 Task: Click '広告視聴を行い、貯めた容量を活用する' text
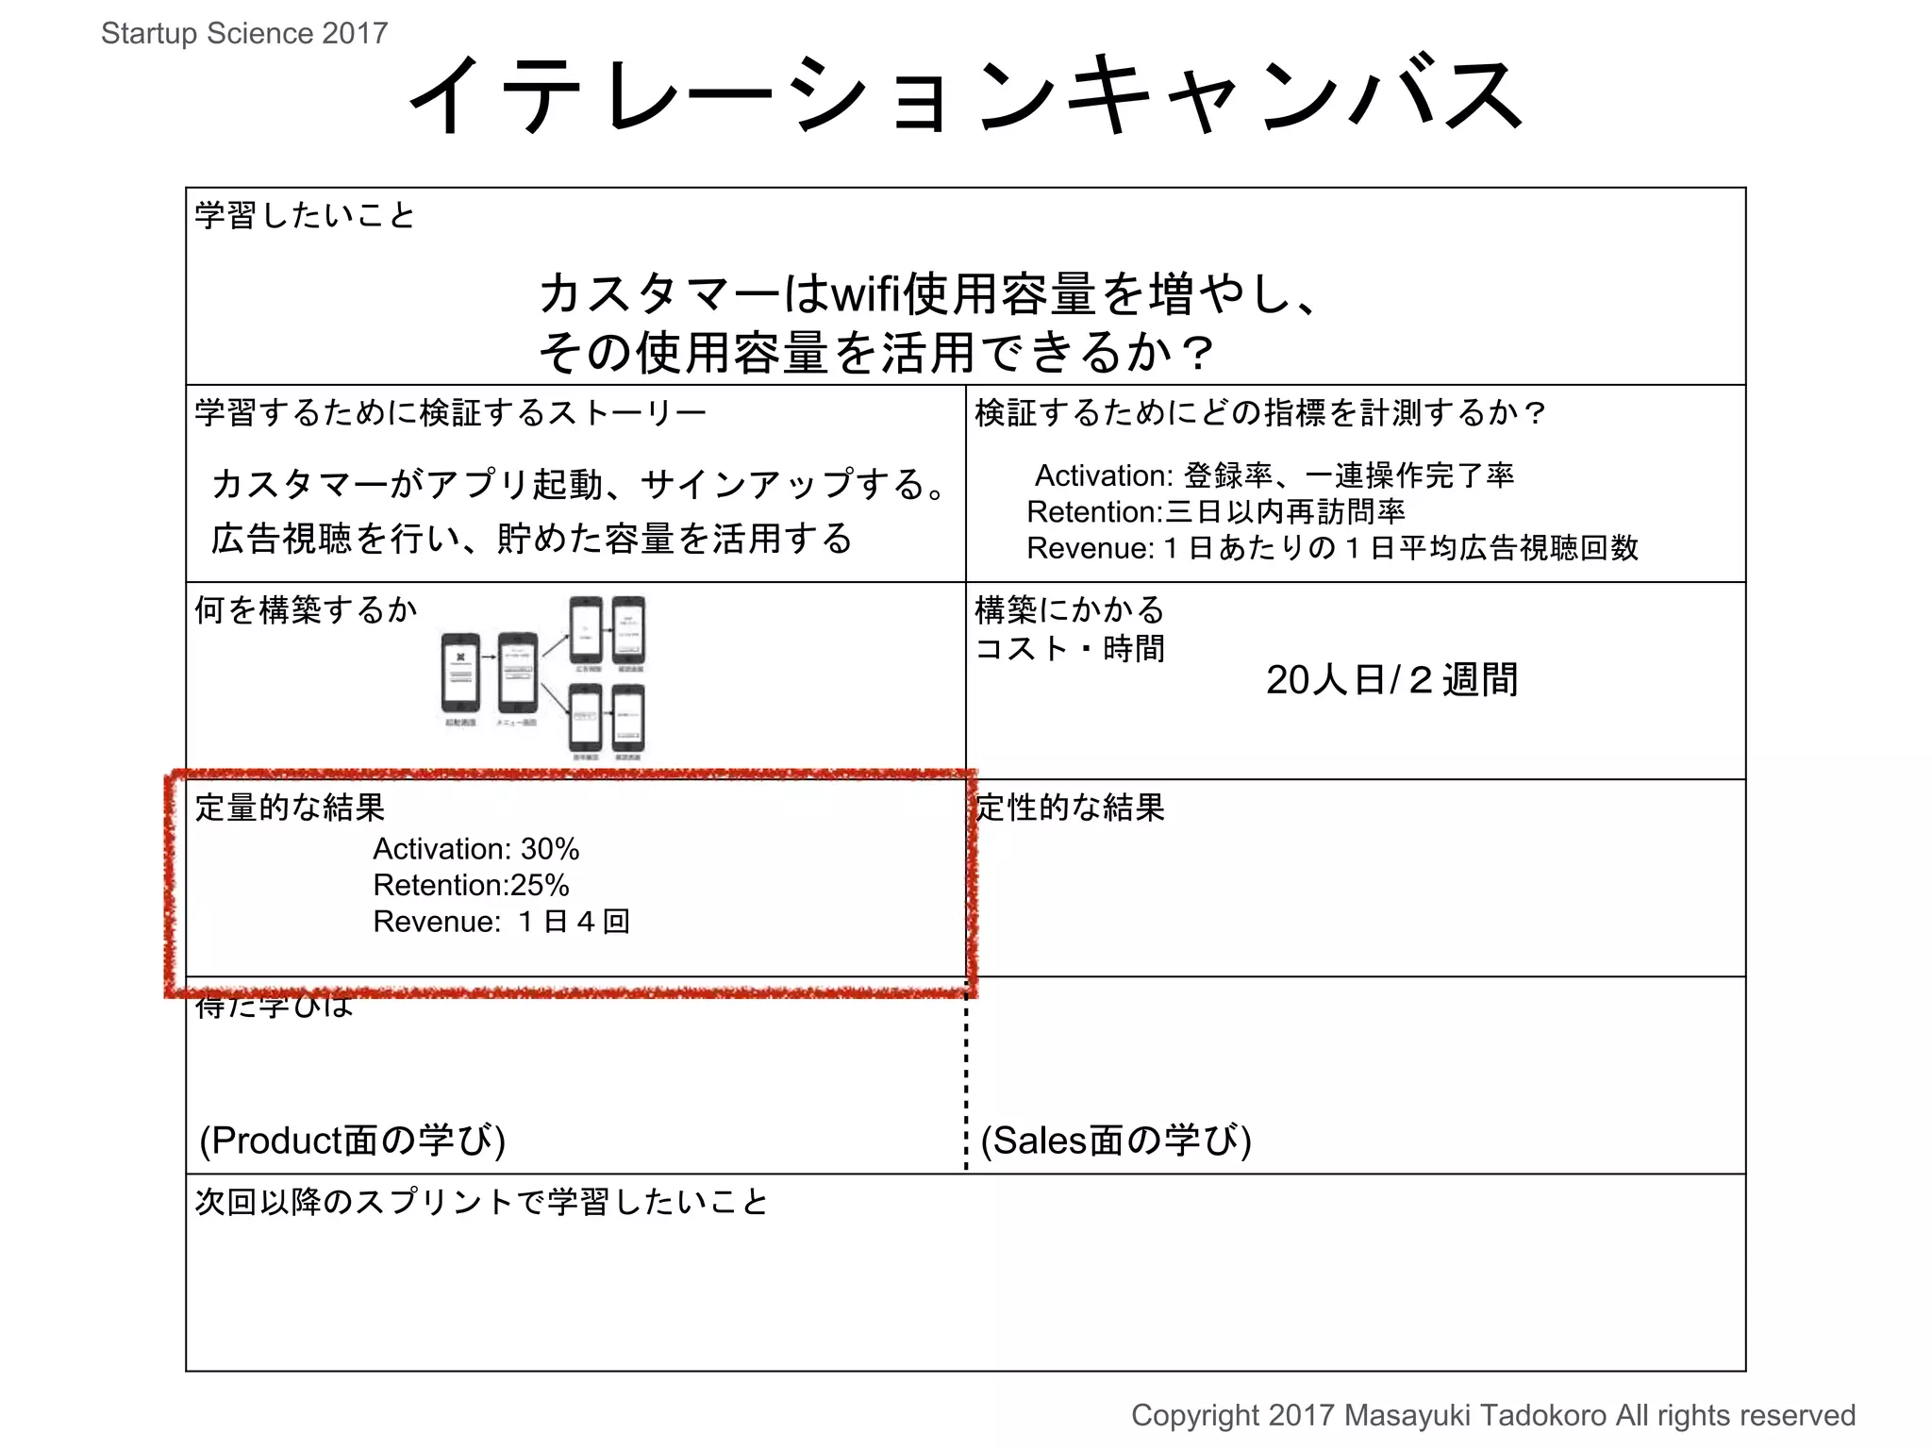coord(531,539)
